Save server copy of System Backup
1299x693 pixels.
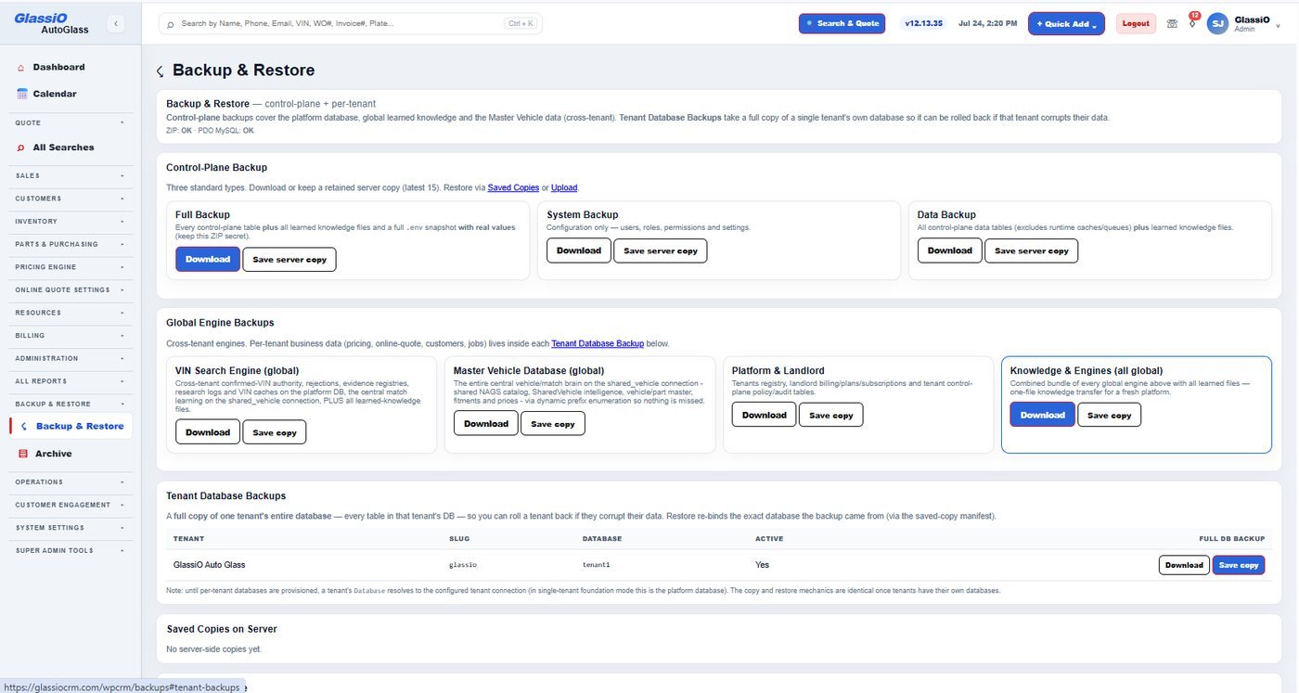661,250
